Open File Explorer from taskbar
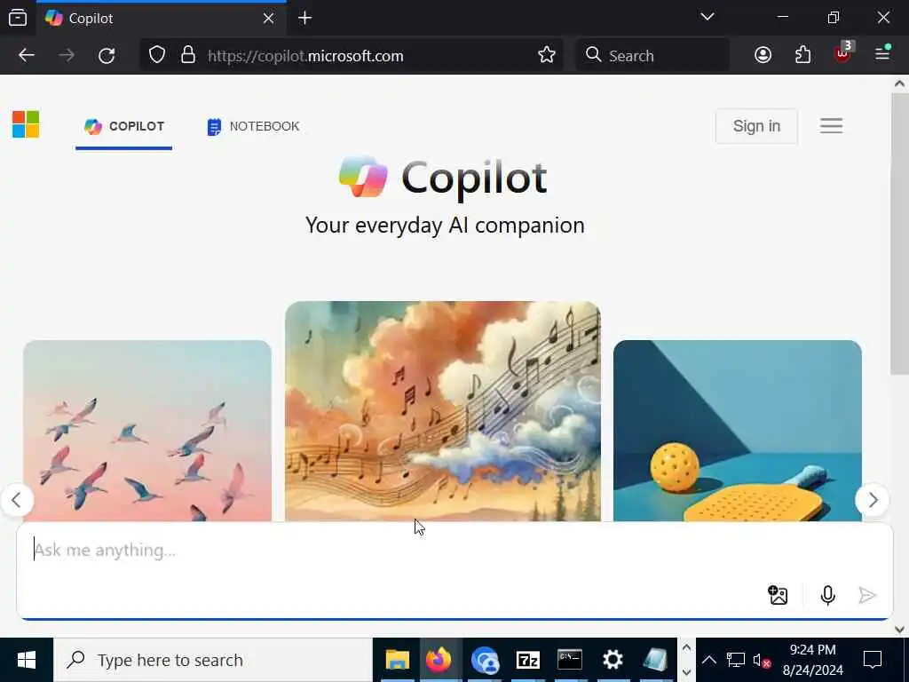Viewport: 909px width, 682px height. 398,660
